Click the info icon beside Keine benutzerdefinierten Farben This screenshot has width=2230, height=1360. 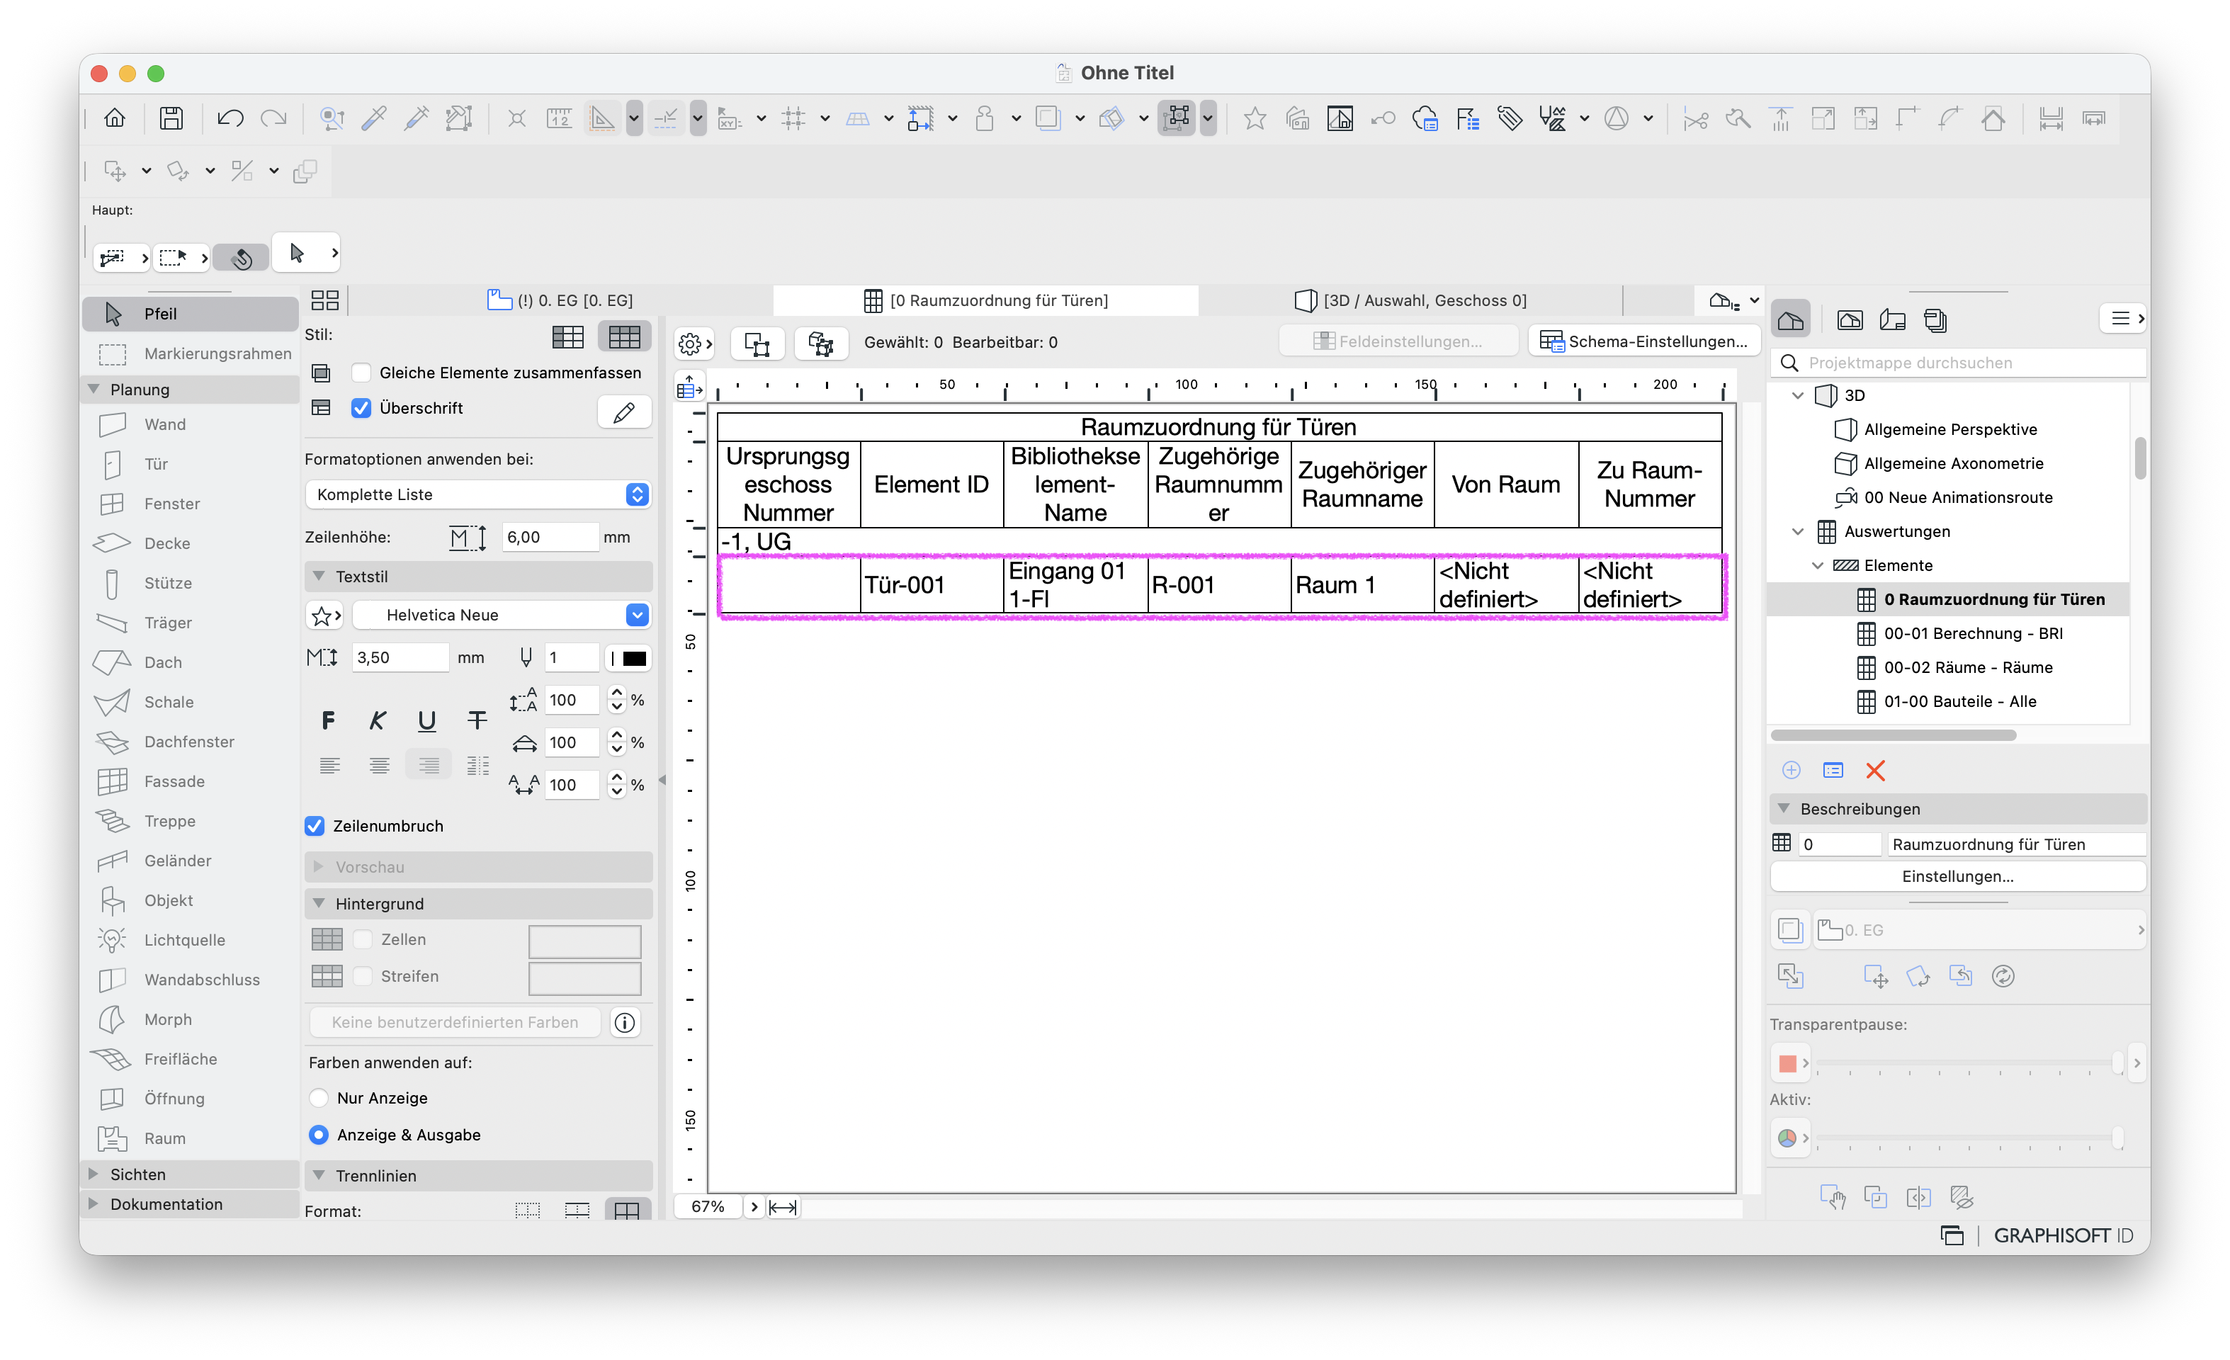(x=626, y=1023)
